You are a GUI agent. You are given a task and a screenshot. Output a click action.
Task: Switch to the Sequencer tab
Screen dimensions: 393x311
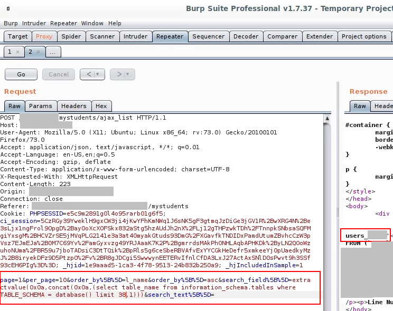(208, 36)
